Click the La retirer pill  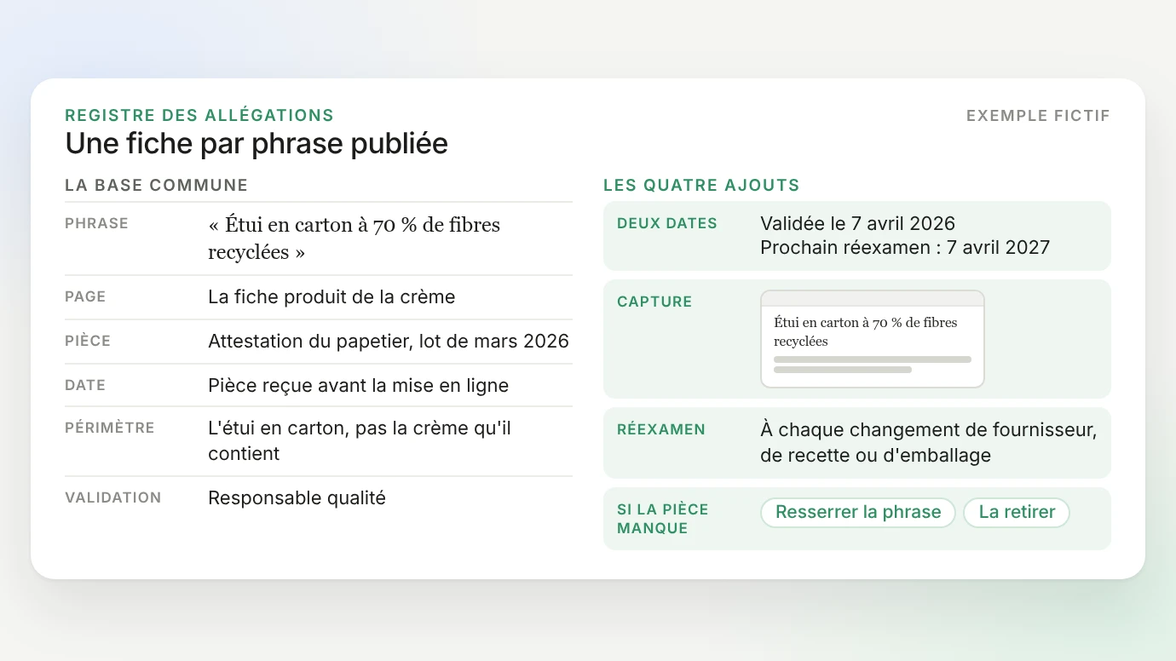1017,513
